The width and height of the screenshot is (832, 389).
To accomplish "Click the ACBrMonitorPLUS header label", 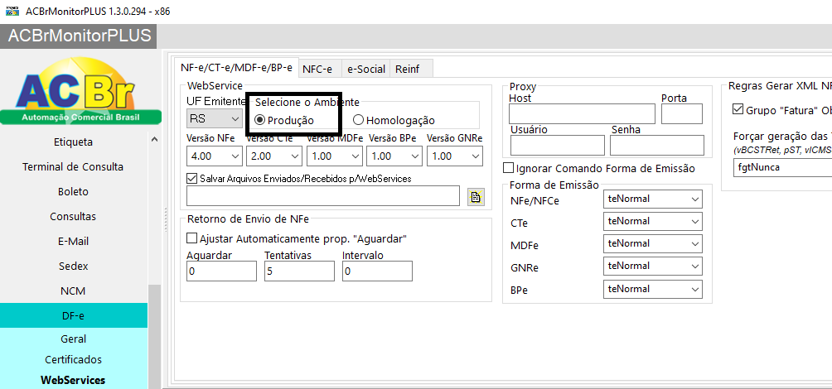I will pos(80,36).
